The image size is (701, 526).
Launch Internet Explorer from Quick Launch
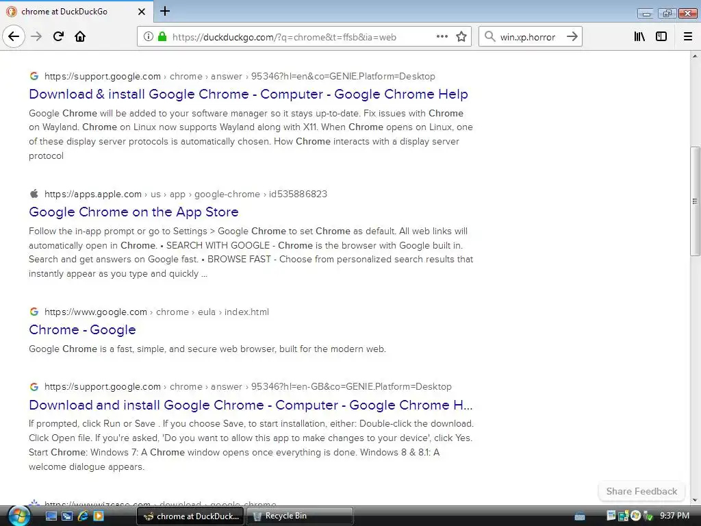[x=83, y=516]
